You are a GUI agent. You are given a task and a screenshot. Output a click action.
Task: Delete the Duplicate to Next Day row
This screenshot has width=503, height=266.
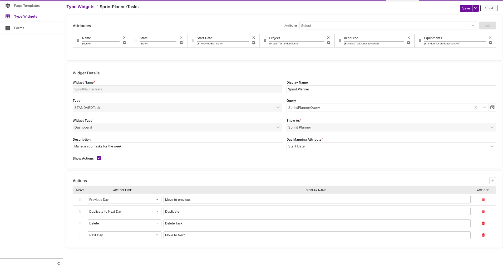click(x=483, y=211)
